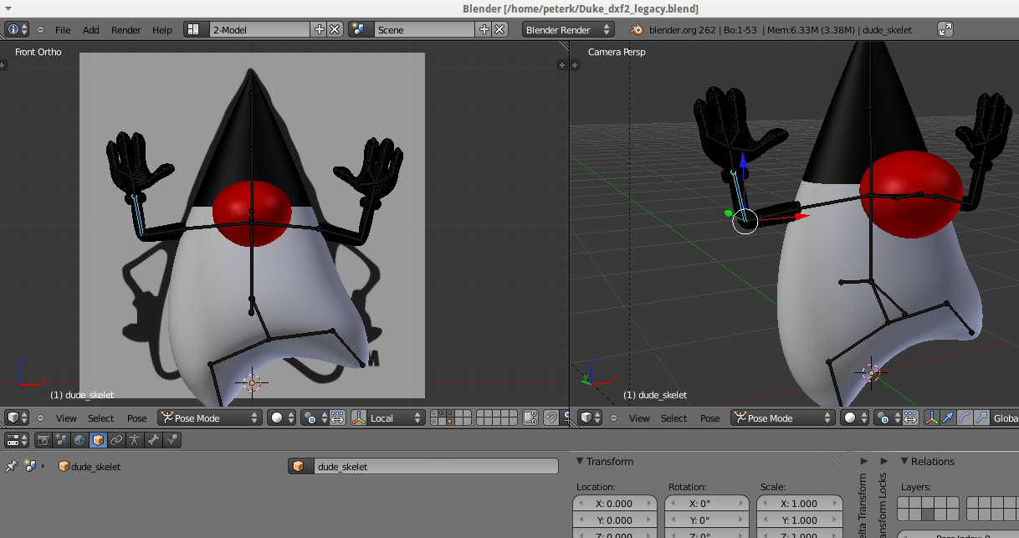Select the scale manipulator icon

point(982,418)
